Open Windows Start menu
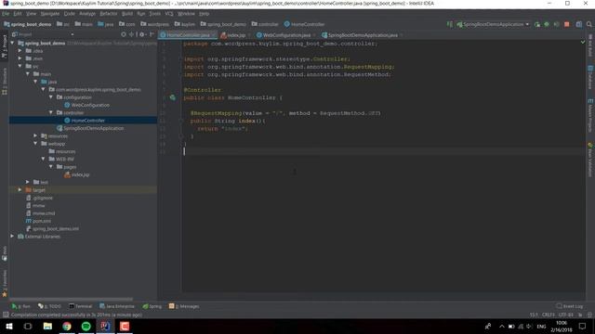Image resolution: width=595 pixels, height=334 pixels. 8,326
